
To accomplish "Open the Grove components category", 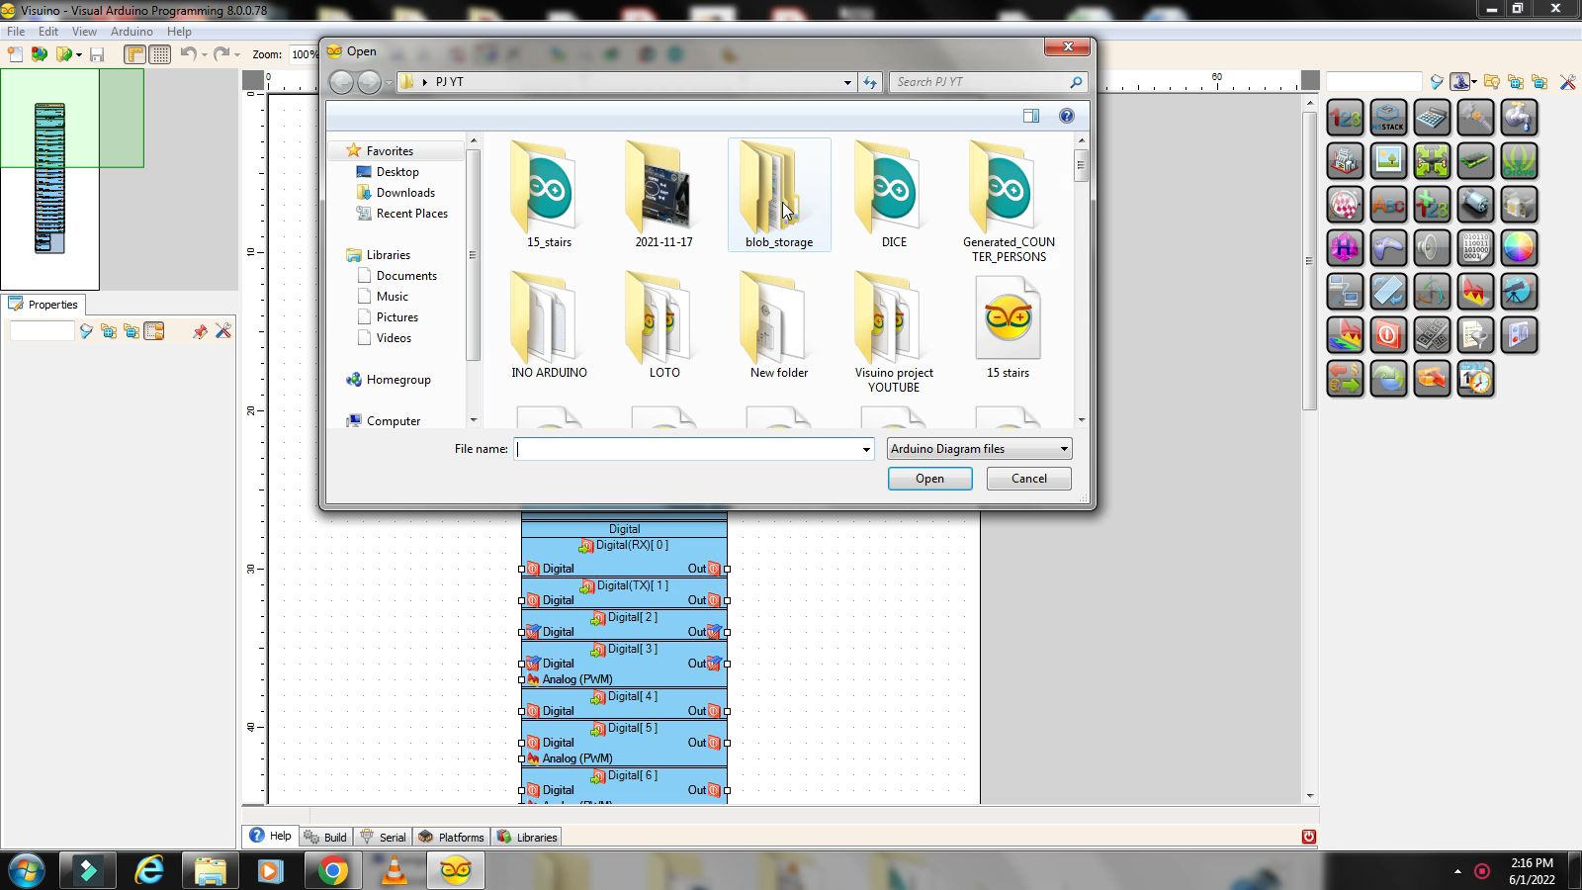I will [1519, 161].
